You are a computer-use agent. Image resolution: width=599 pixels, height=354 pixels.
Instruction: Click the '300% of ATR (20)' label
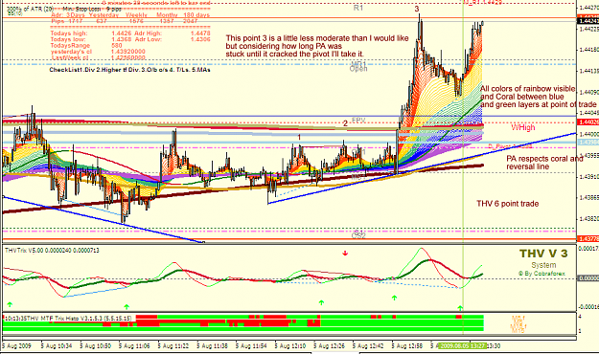coord(30,9)
